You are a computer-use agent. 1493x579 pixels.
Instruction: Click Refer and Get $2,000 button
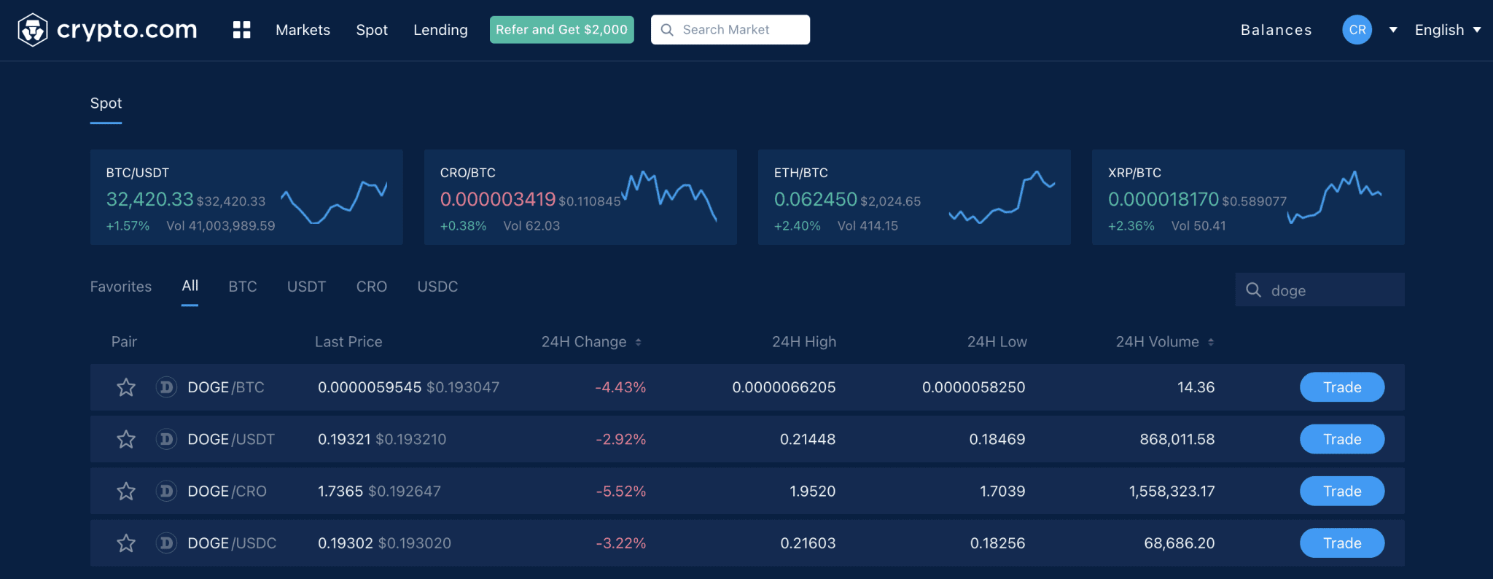pyautogui.click(x=562, y=30)
